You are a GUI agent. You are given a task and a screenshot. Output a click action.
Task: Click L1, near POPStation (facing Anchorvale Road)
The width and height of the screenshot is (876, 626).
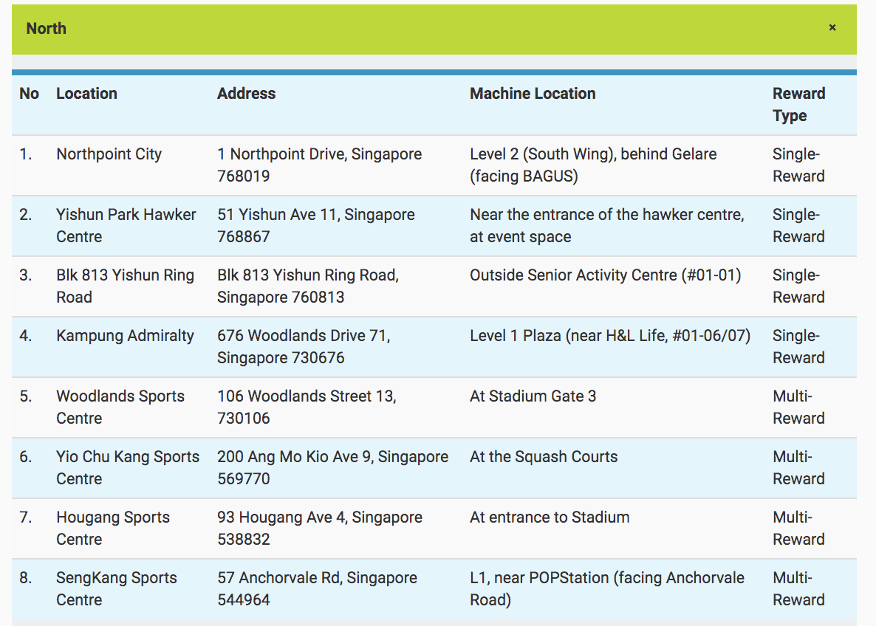point(607,589)
